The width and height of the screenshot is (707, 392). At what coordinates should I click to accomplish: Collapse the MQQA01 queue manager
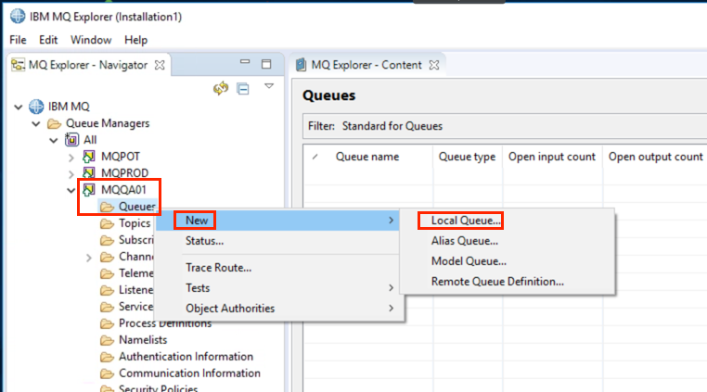(x=71, y=191)
